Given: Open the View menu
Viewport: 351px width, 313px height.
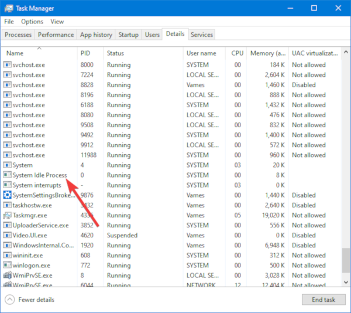Looking at the screenshot, I should click(57, 22).
